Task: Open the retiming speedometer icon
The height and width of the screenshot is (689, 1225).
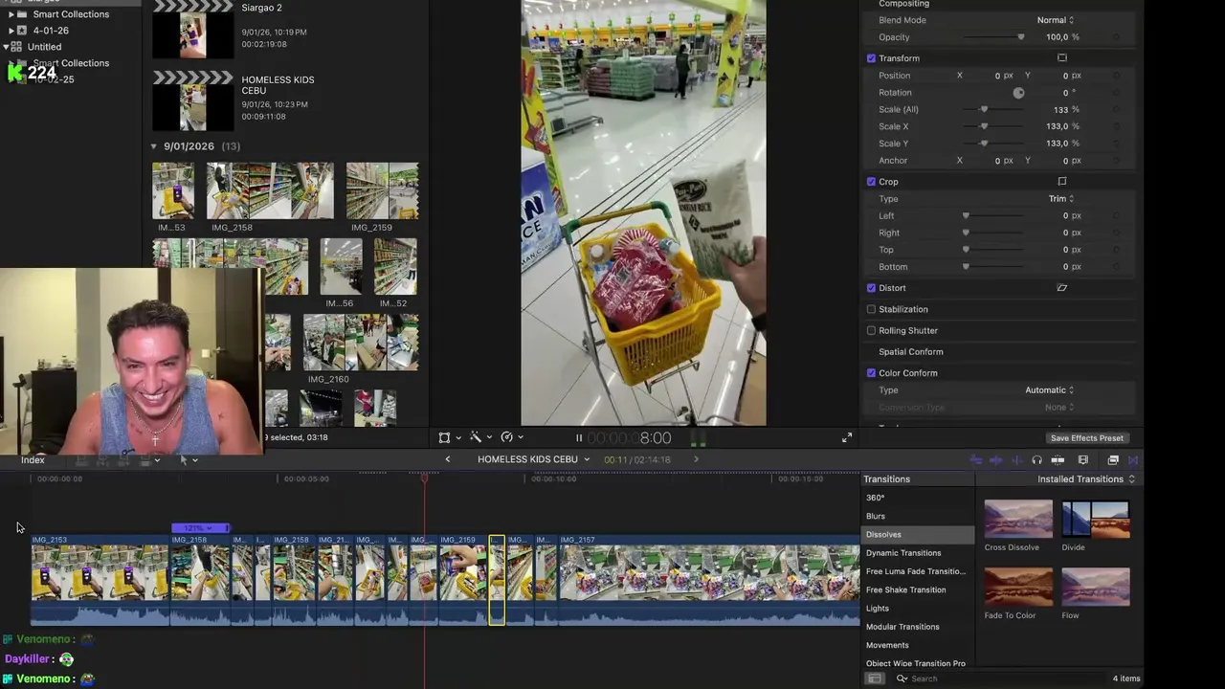Action: 506,437
